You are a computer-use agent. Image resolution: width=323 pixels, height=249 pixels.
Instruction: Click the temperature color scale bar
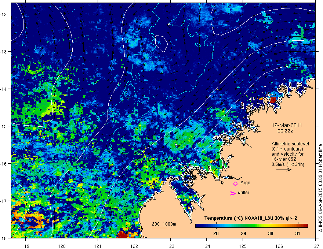[251, 226]
